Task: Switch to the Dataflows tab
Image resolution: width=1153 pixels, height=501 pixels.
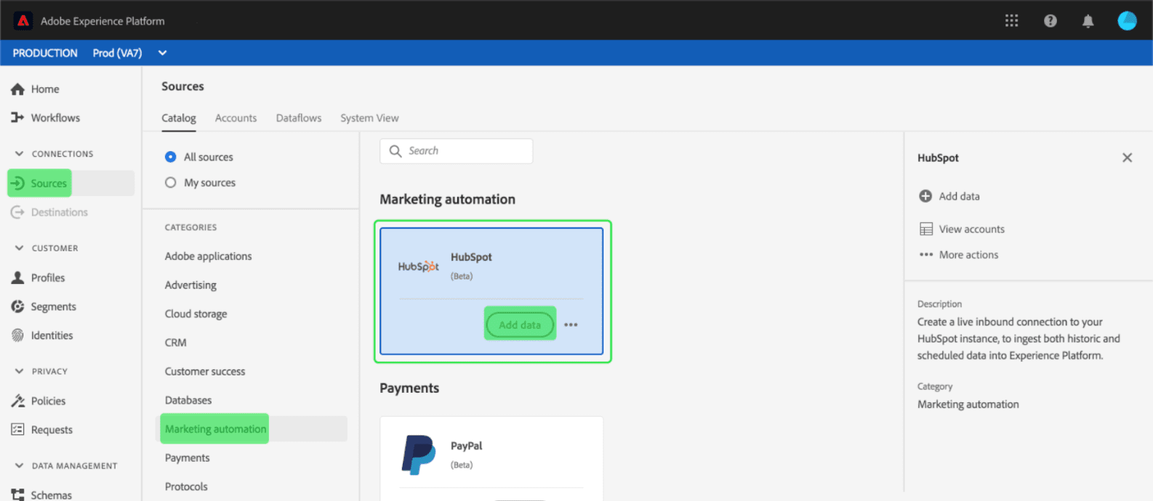Action: tap(299, 118)
